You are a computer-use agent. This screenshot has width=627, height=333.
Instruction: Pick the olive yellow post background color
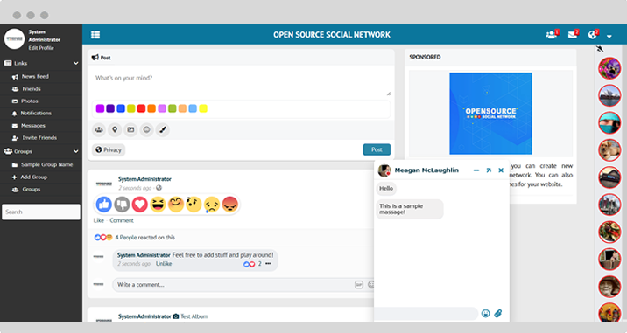pyautogui.click(x=131, y=108)
